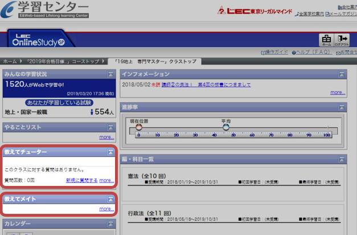
Task: Click the あなたが学習している試験 badge
Action: 59,103
